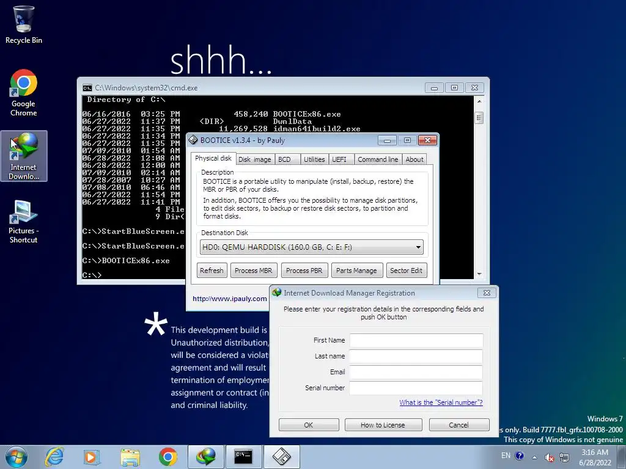Switch to the Internet Download Manager taskbar button
Screen dimensions: 626x469
click(x=205, y=457)
